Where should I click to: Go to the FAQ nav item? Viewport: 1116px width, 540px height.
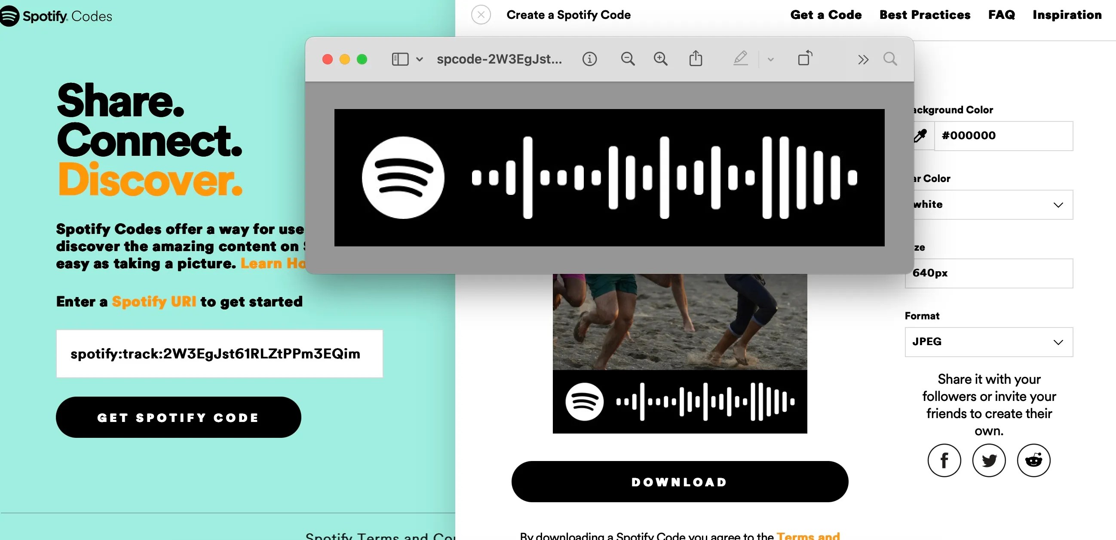pyautogui.click(x=1001, y=15)
